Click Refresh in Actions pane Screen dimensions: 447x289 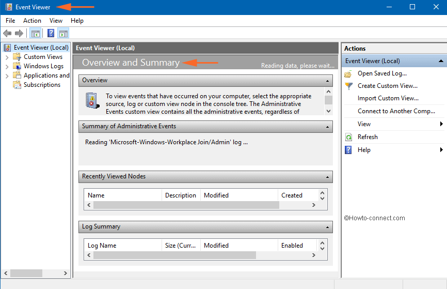click(368, 137)
